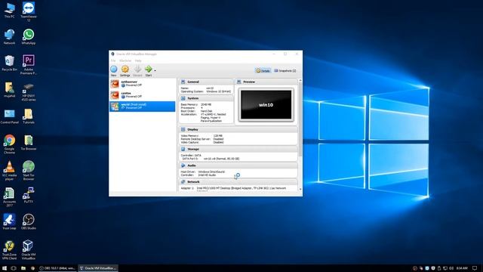Viewport: 483px width, 272px height.
Task: Click the win10 preview thumbnail
Action: [x=266, y=105]
